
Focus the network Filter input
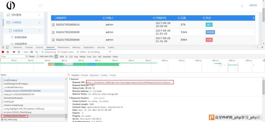13,57
